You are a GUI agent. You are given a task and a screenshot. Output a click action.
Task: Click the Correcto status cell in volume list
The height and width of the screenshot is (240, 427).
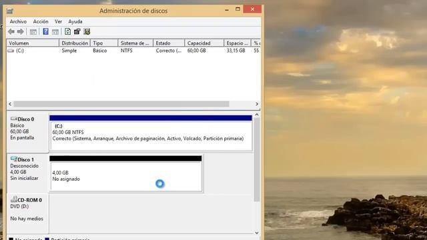click(169, 51)
